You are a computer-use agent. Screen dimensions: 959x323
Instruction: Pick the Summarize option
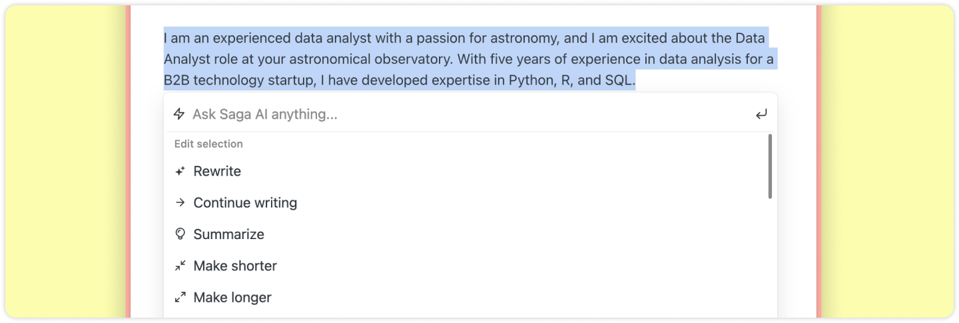pos(228,234)
